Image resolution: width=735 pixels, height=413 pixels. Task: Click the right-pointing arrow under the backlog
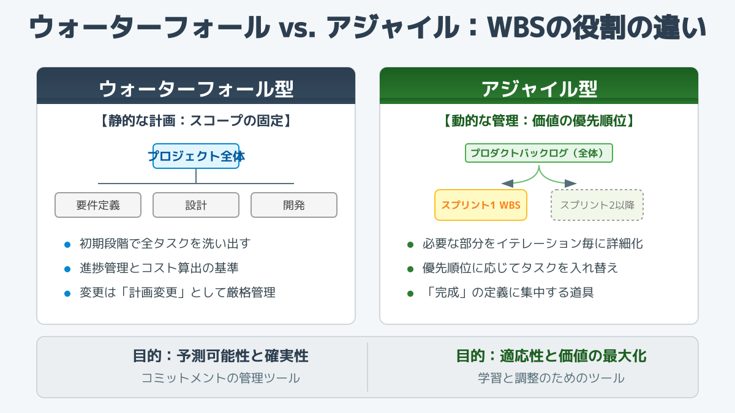(x=571, y=183)
